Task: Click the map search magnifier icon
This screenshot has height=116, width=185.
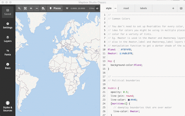Action: coord(19,8)
